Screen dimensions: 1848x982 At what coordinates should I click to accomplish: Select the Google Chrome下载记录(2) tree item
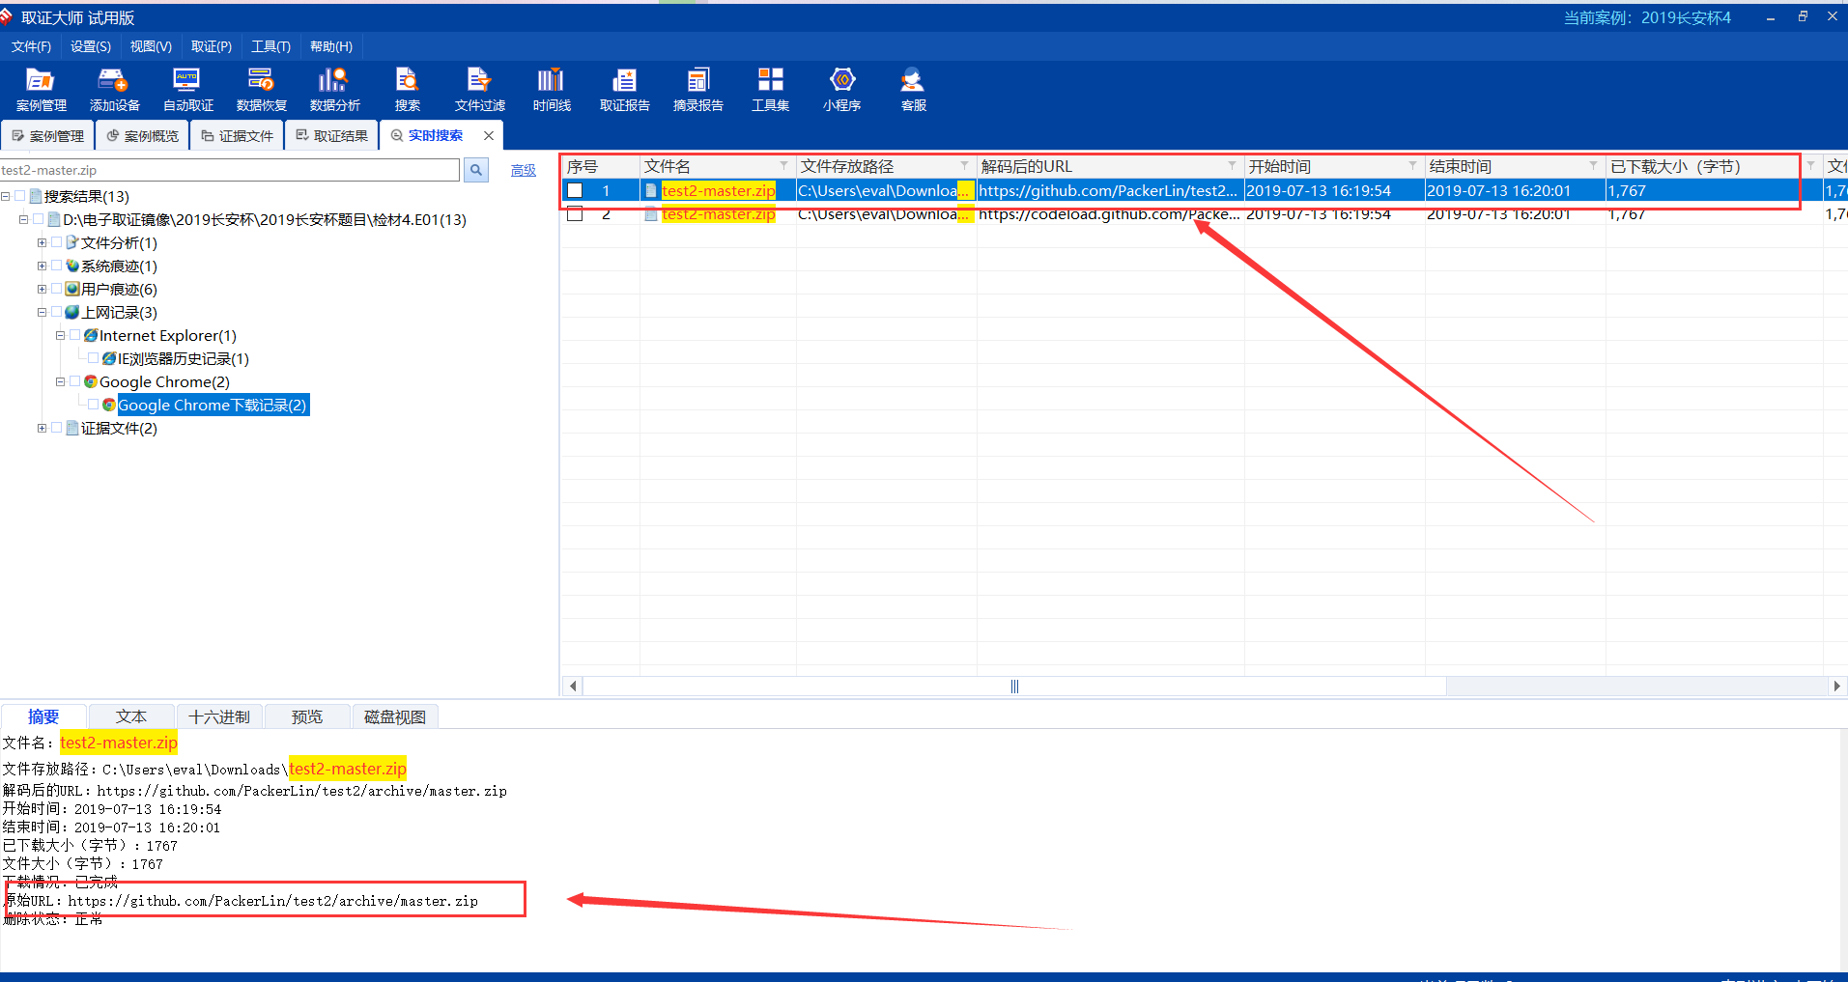(212, 406)
